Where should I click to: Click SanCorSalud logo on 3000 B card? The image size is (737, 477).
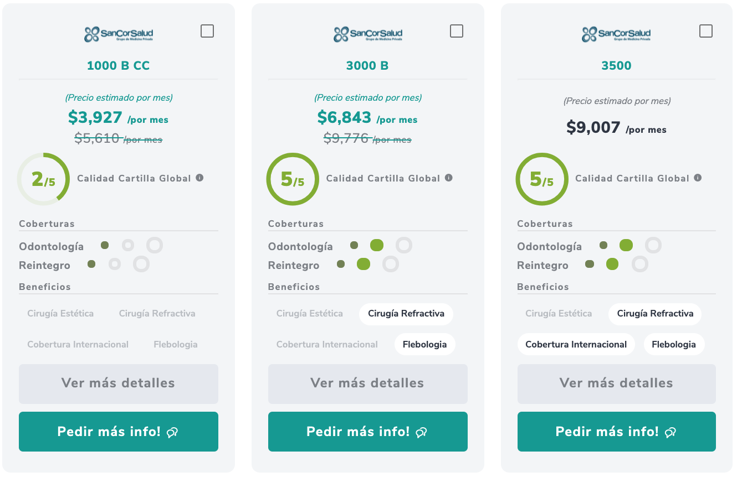tap(368, 34)
